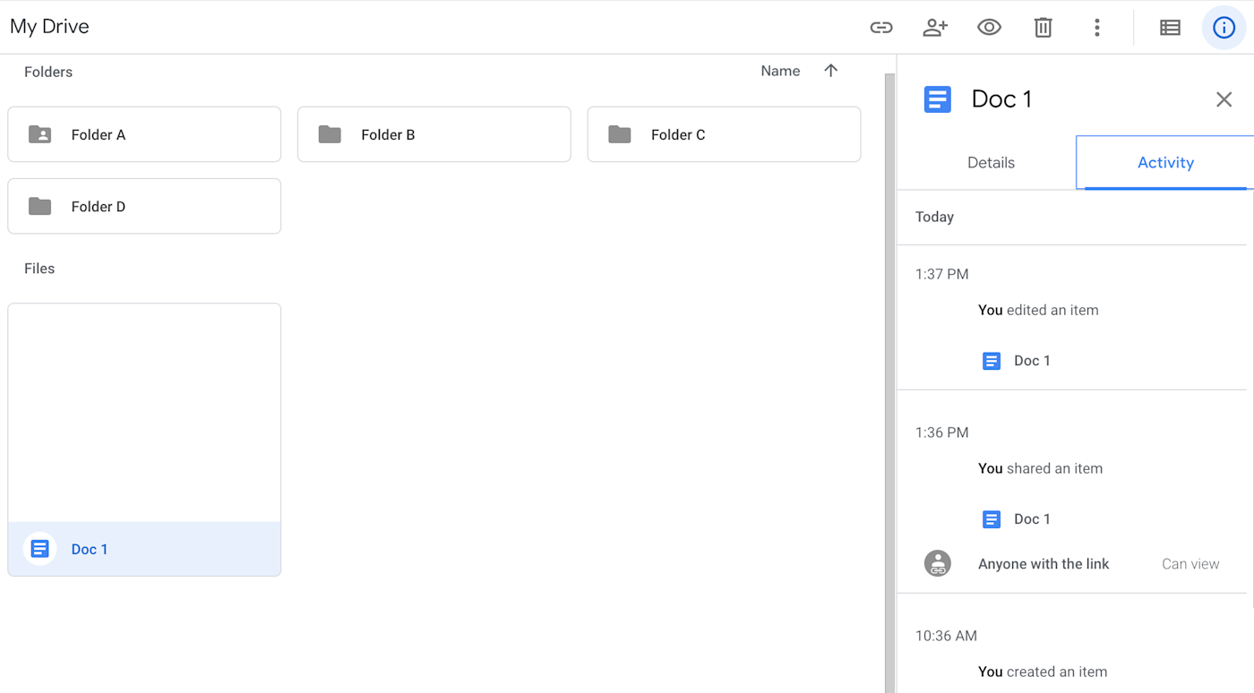Click Anyone with the link avatar icon
The height and width of the screenshot is (693, 1254).
click(x=937, y=563)
